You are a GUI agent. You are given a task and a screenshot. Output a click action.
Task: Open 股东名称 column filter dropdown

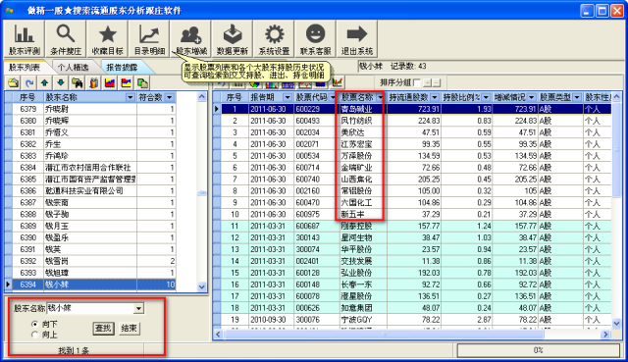(131, 97)
